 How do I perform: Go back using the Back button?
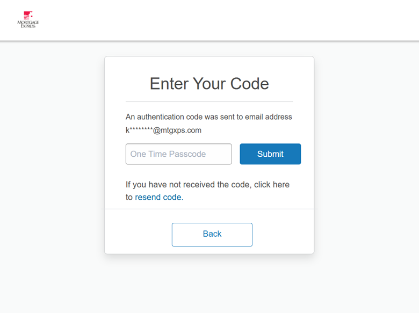coord(212,234)
